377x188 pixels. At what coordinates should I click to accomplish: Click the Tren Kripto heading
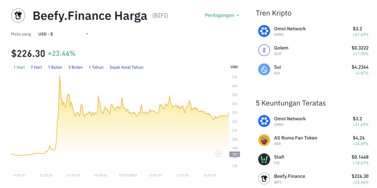click(x=274, y=13)
